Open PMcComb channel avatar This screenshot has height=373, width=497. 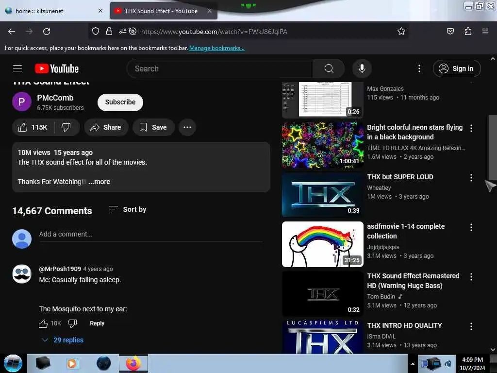coord(21,102)
